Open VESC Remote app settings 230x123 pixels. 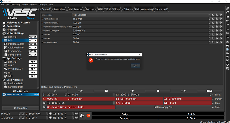click(15, 69)
